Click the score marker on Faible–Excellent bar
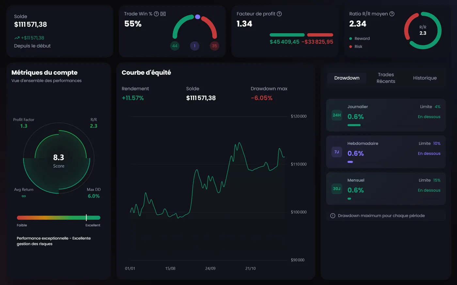The height and width of the screenshot is (285, 457). (86, 217)
